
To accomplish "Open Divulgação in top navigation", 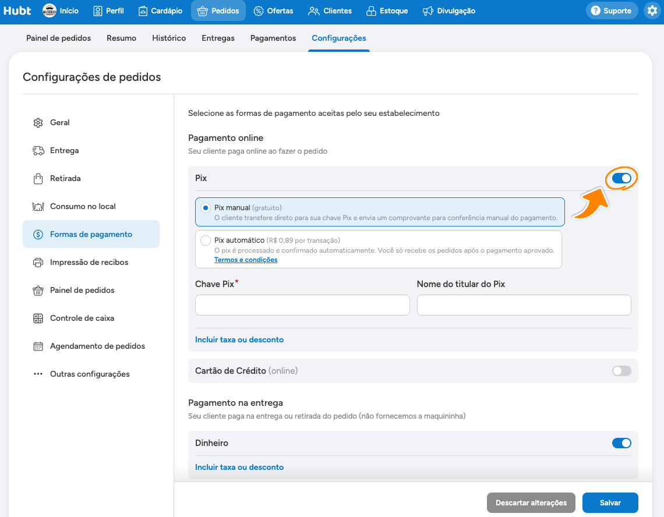I will tap(449, 11).
